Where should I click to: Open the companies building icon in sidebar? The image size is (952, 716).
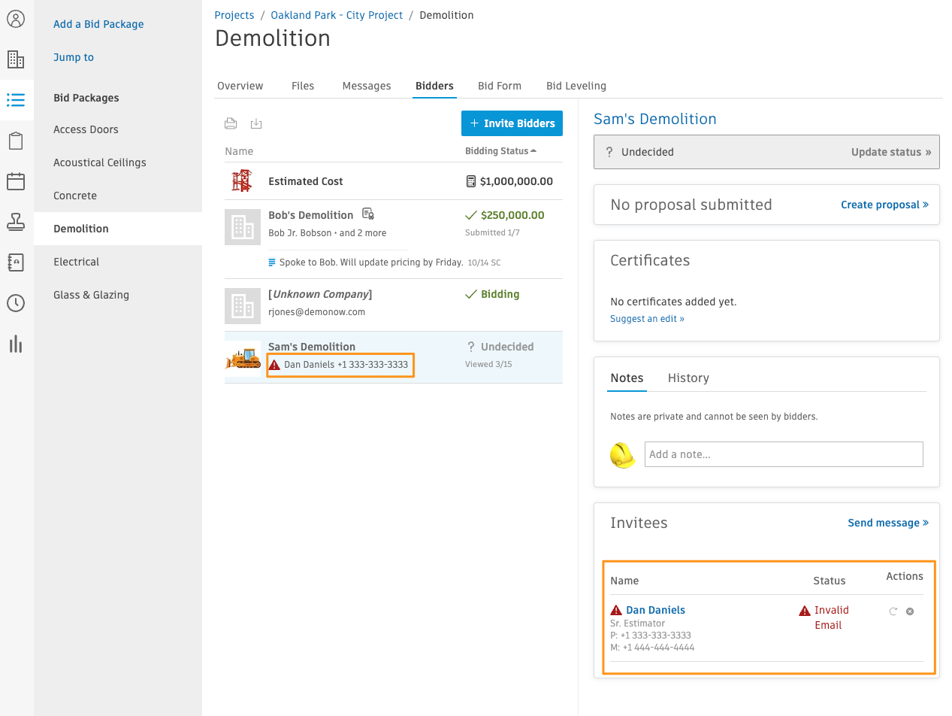[x=16, y=59]
